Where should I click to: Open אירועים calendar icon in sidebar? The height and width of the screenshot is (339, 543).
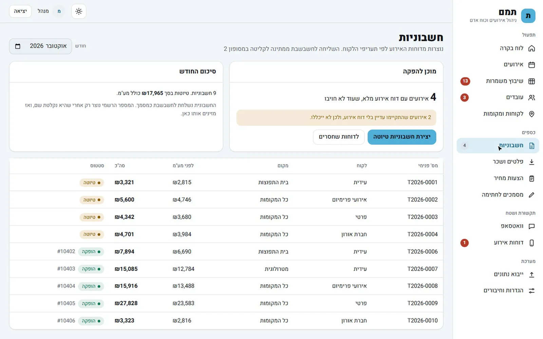pyautogui.click(x=531, y=64)
